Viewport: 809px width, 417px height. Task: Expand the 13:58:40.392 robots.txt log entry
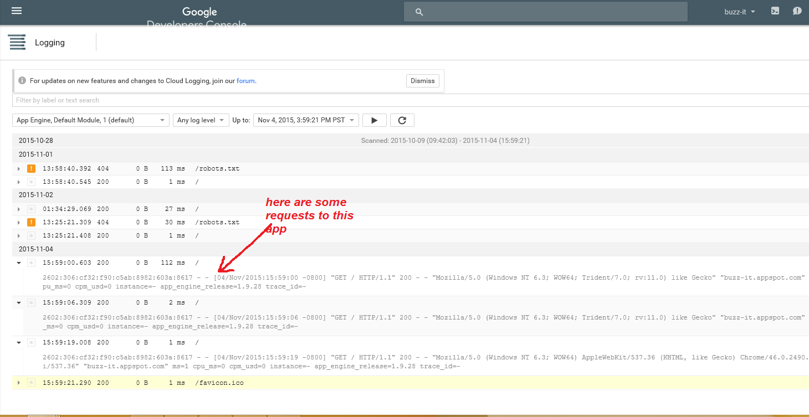pos(19,169)
